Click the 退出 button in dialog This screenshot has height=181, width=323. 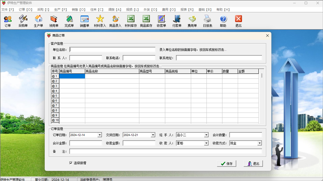253,164
